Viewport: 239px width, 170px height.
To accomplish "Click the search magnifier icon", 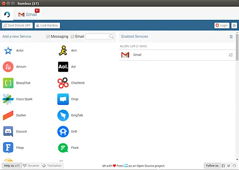I will tap(111, 36).
